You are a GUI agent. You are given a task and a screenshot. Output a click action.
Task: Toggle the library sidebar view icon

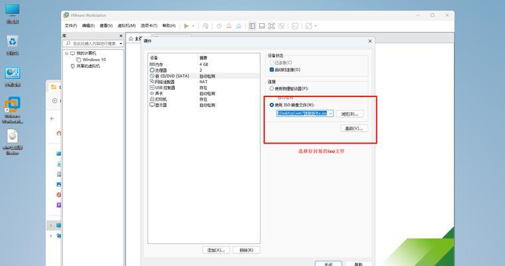(252, 26)
